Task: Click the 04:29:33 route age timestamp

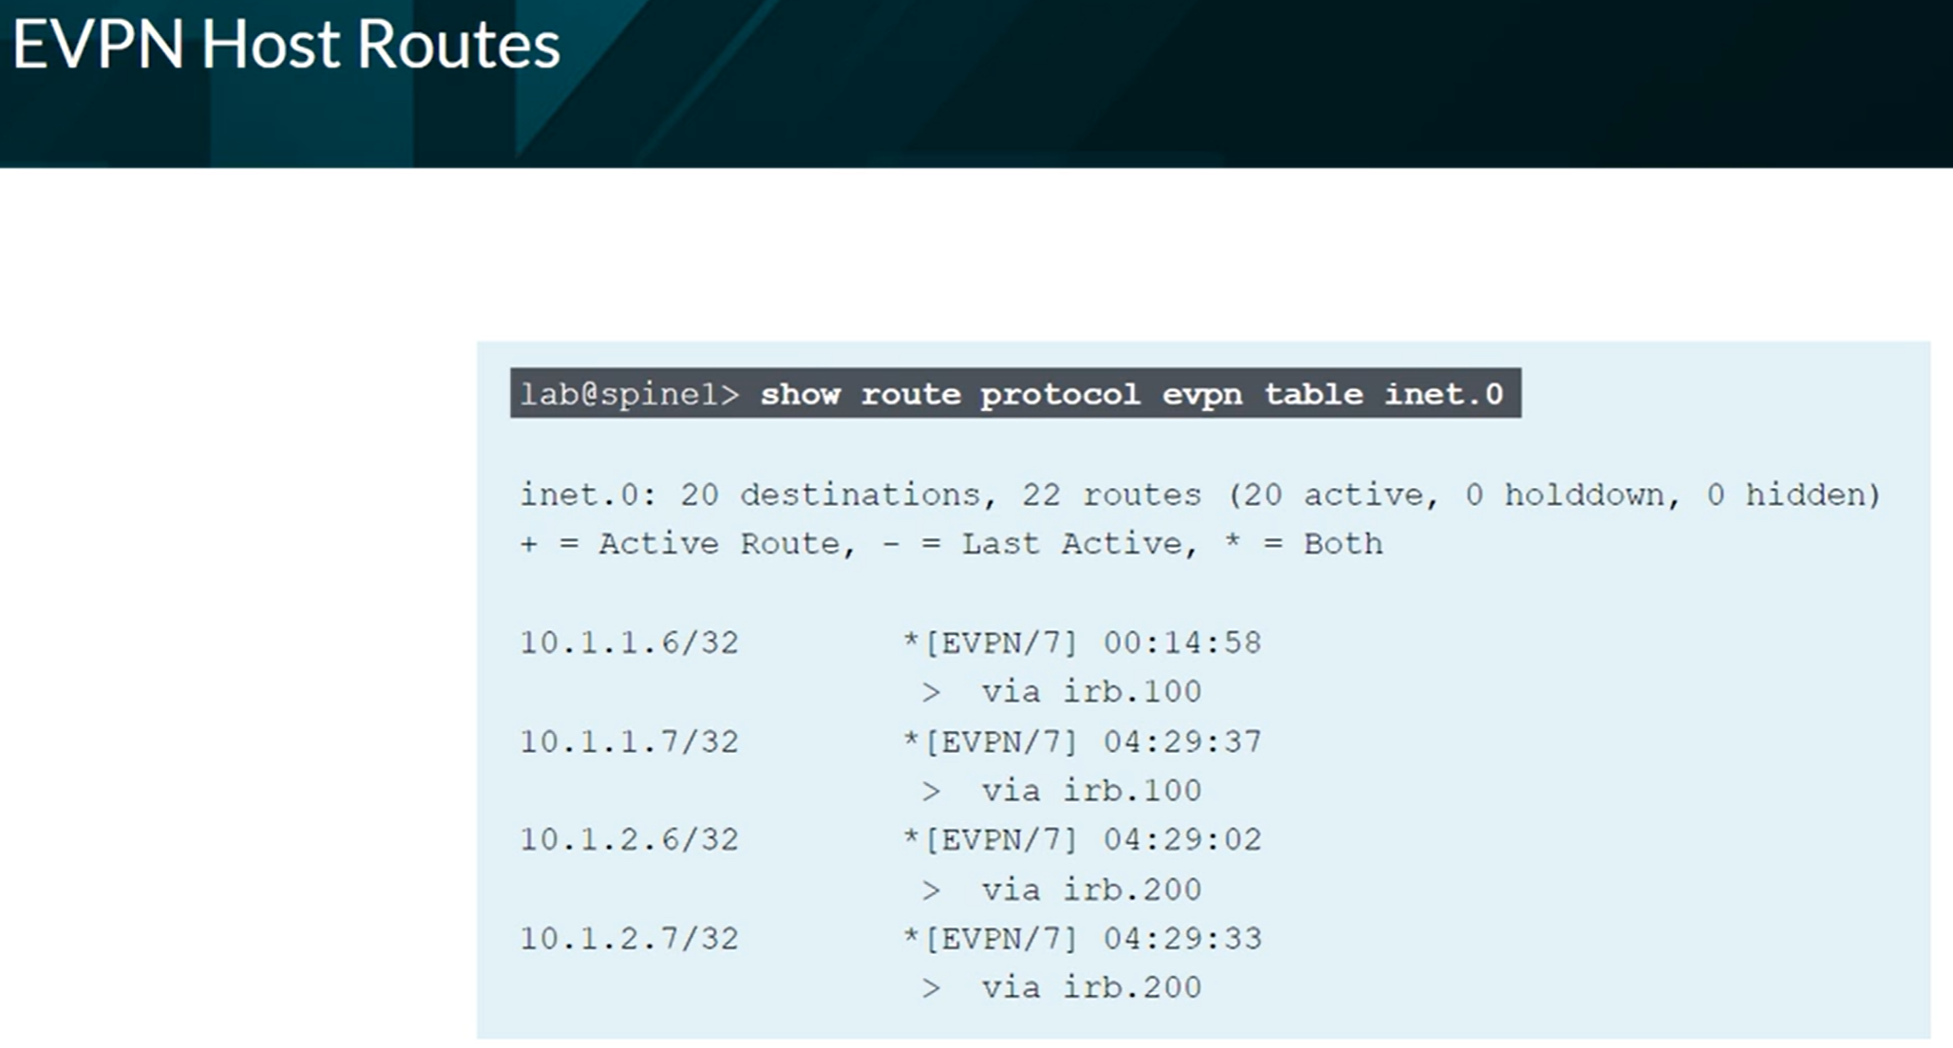Action: pos(1182,939)
